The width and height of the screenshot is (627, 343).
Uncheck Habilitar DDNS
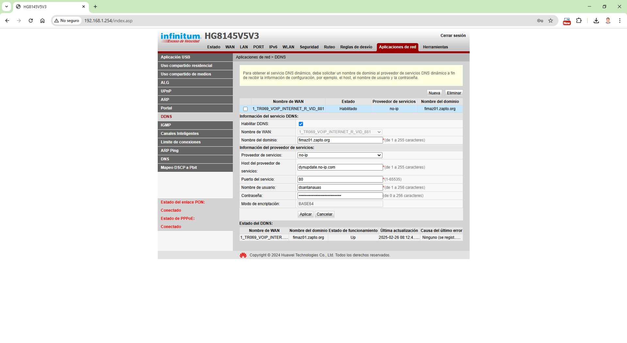pyautogui.click(x=301, y=124)
